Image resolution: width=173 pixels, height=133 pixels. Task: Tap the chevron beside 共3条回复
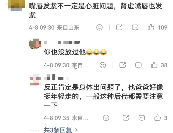(x=76, y=130)
